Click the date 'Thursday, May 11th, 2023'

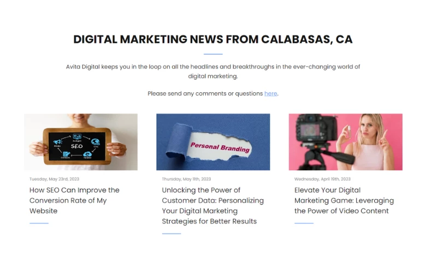click(186, 179)
